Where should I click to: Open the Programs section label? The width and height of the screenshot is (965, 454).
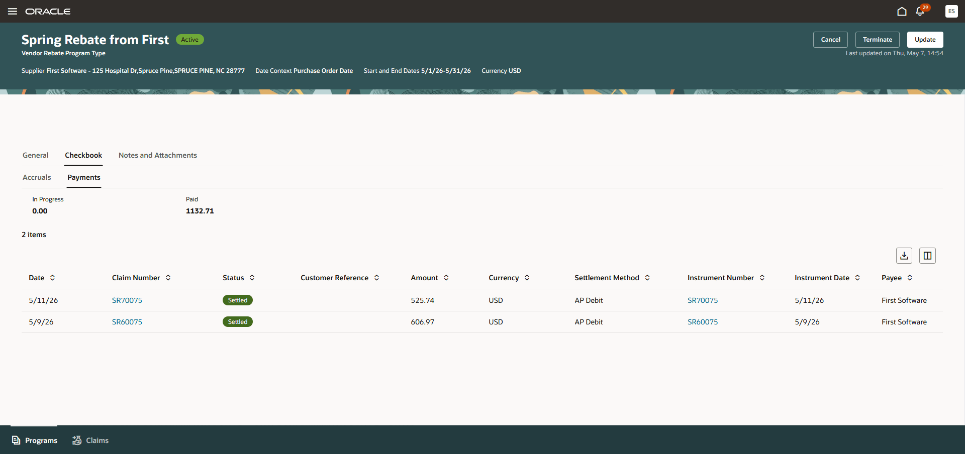[x=41, y=440]
